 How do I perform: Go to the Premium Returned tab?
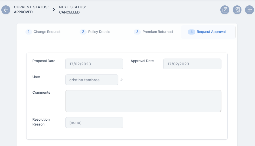154,32
